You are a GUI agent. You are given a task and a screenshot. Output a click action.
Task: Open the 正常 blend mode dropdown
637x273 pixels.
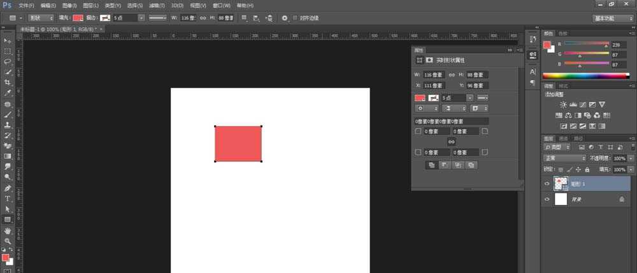pos(565,158)
